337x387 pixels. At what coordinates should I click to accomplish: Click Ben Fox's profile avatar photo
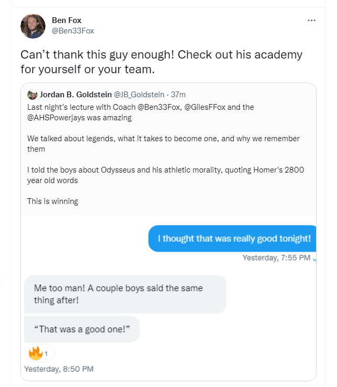click(33, 26)
